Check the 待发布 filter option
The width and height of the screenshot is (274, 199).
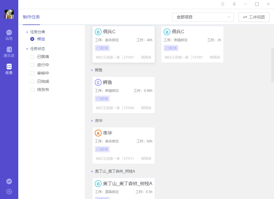click(32, 90)
